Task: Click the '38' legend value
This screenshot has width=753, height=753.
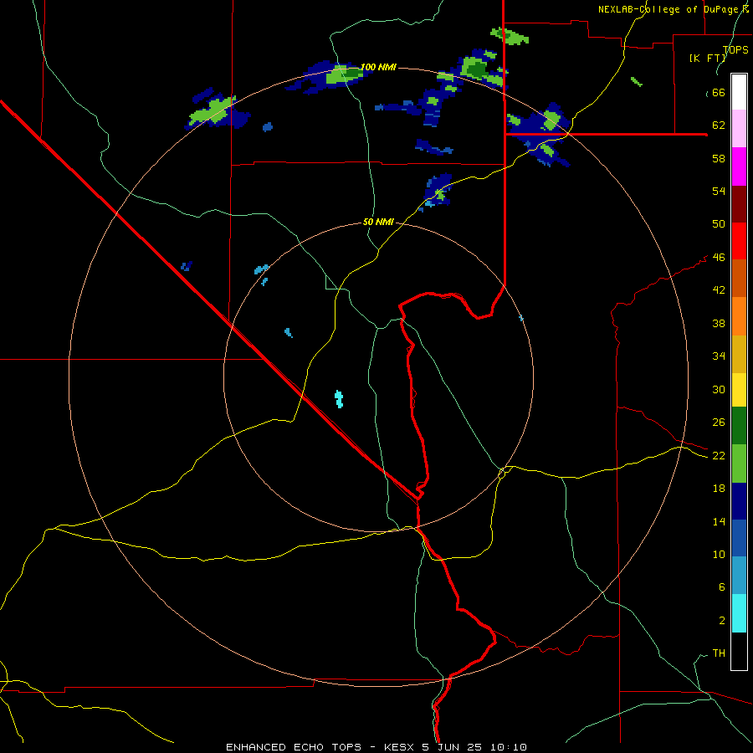Action: [719, 323]
